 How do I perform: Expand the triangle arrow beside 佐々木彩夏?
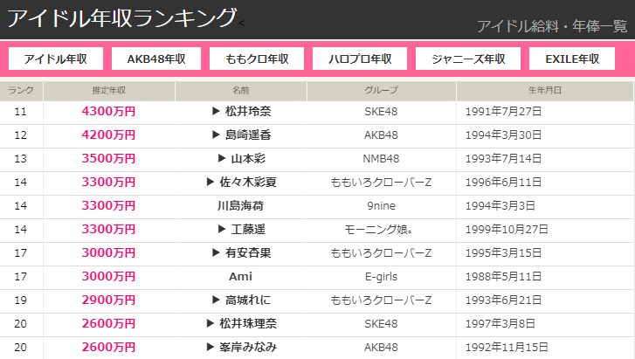[x=211, y=182]
